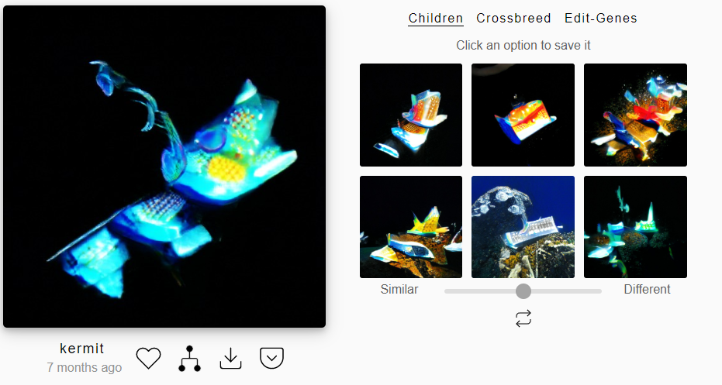Switch to the Children tab
722x385 pixels.
[436, 18]
